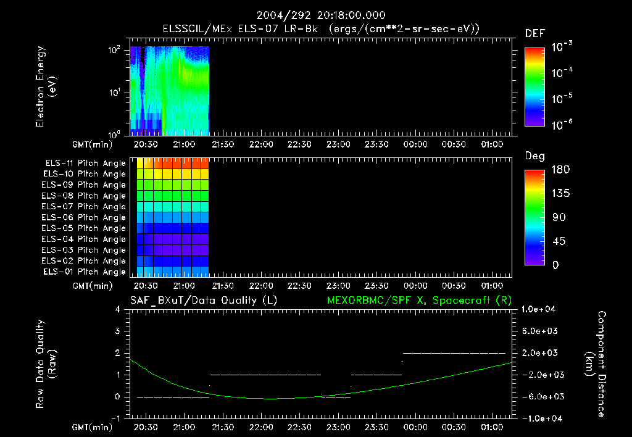Click the 2.0e+03 tick on distance axis
The image size is (632, 437).
point(539,352)
